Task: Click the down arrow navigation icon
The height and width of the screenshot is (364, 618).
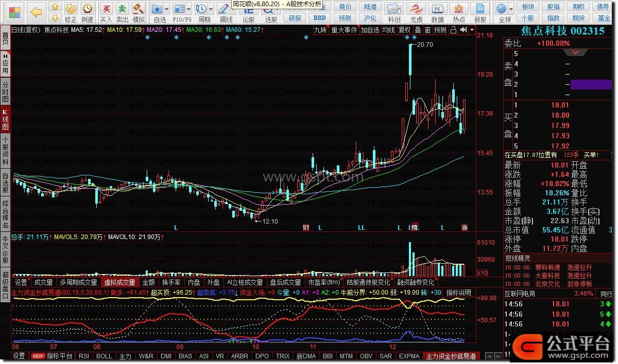Action: (56, 18)
